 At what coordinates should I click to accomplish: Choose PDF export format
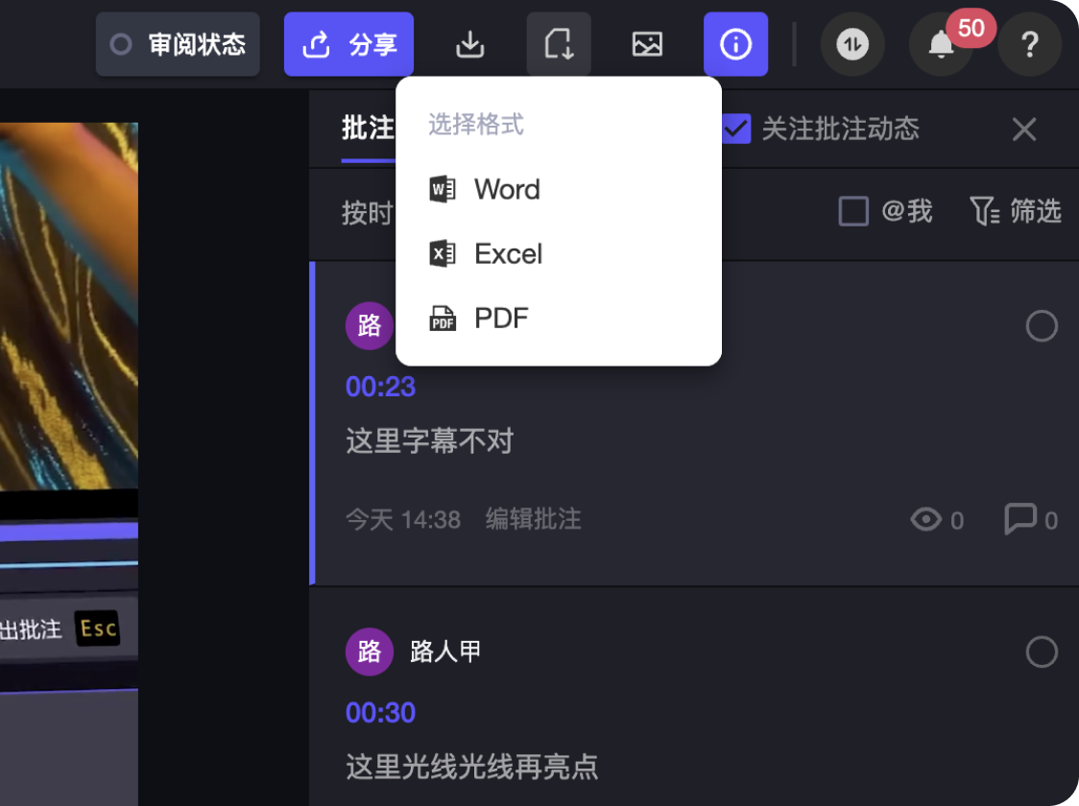558,319
